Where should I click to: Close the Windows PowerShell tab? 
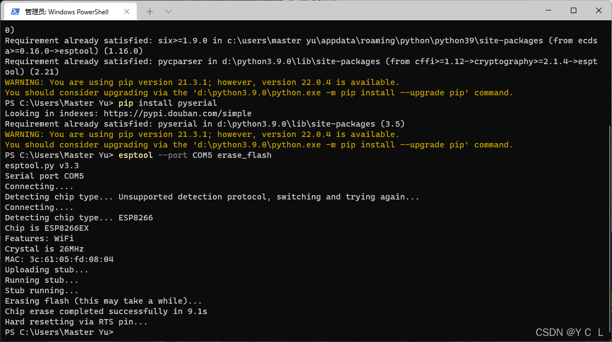pos(127,12)
